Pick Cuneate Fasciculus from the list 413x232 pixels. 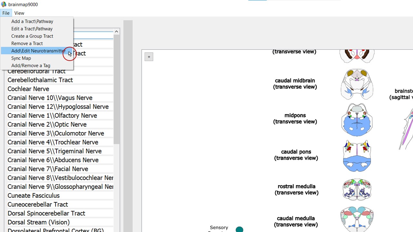(x=34, y=196)
